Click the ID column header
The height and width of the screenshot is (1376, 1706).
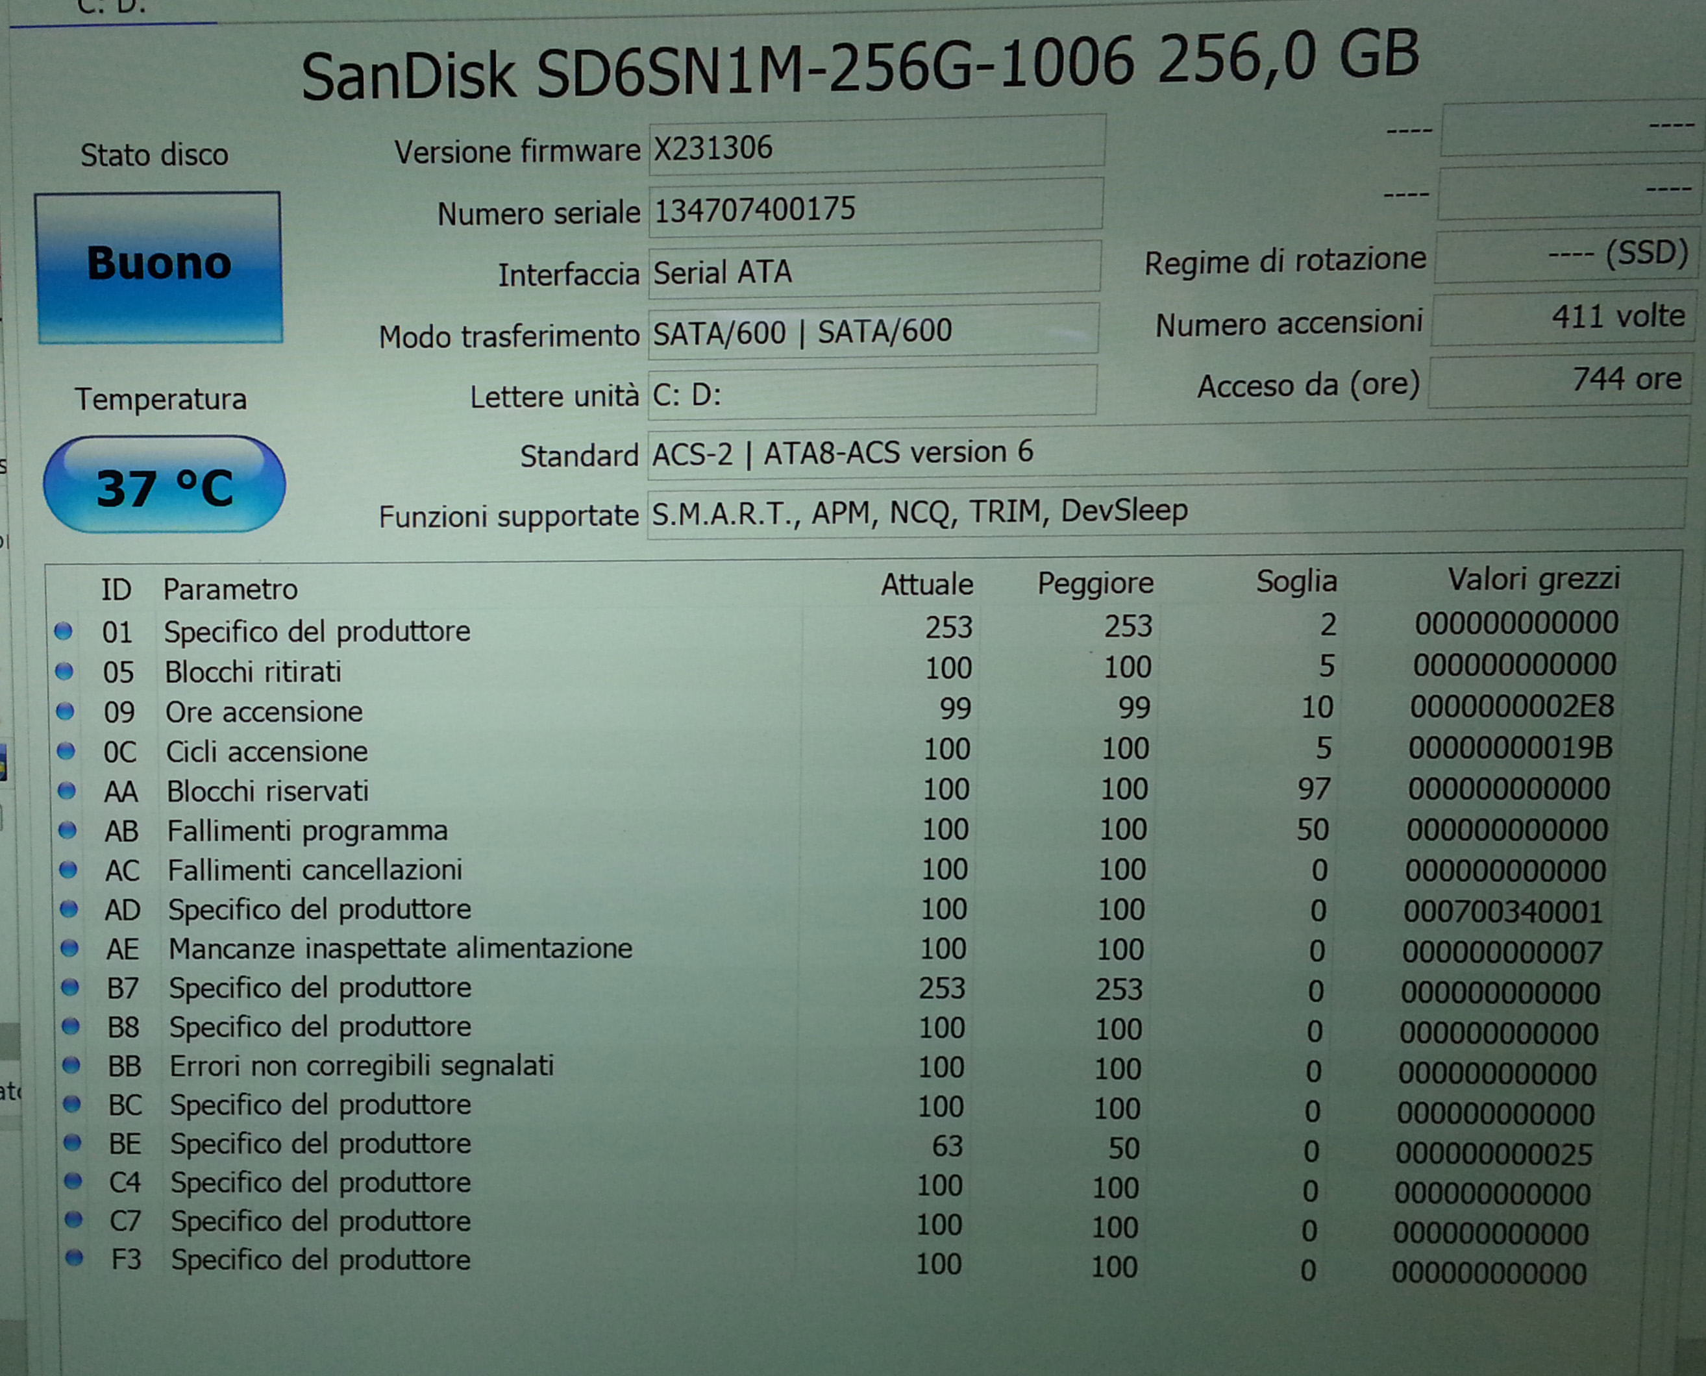[x=116, y=590]
